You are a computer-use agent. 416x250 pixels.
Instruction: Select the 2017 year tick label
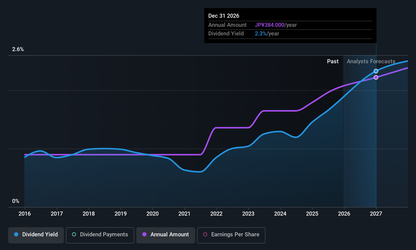[x=57, y=214]
